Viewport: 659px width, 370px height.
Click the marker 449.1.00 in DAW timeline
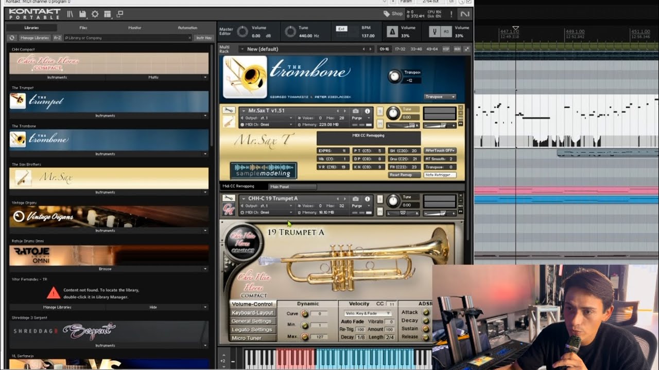click(x=575, y=32)
